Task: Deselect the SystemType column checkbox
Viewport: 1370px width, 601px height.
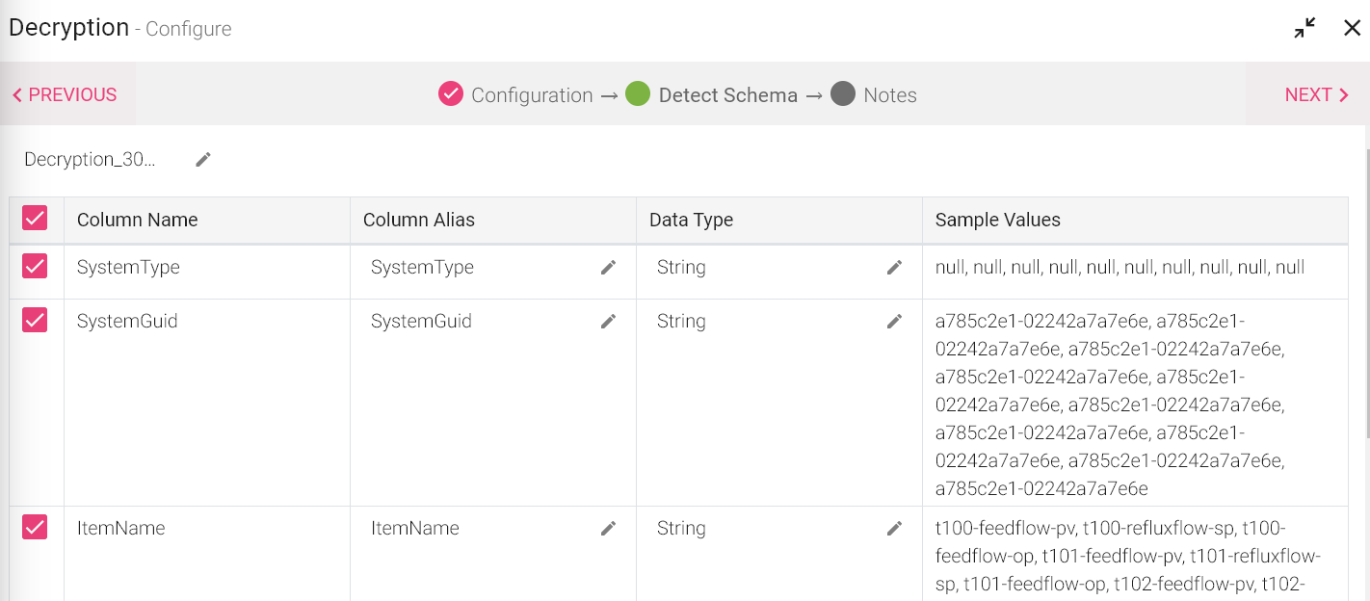Action: tap(35, 266)
